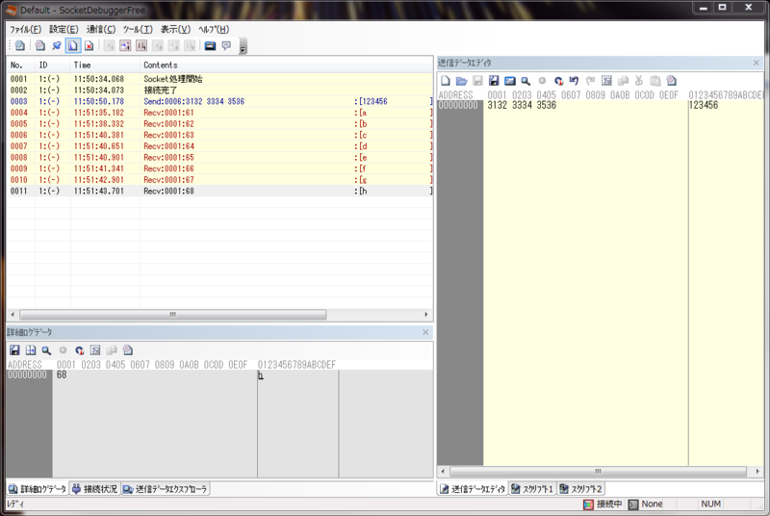Click the black terminal window icon in main toolbar
The width and height of the screenshot is (770, 516).
[210, 45]
